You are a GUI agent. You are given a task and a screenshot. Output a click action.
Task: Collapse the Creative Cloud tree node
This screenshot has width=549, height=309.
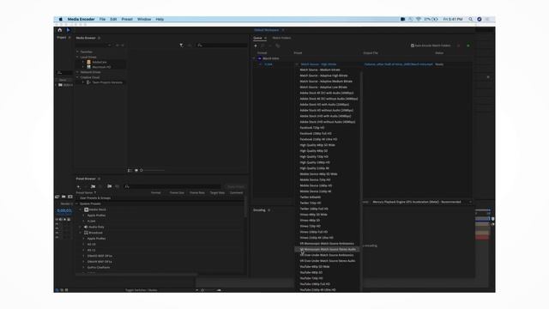[x=78, y=77]
